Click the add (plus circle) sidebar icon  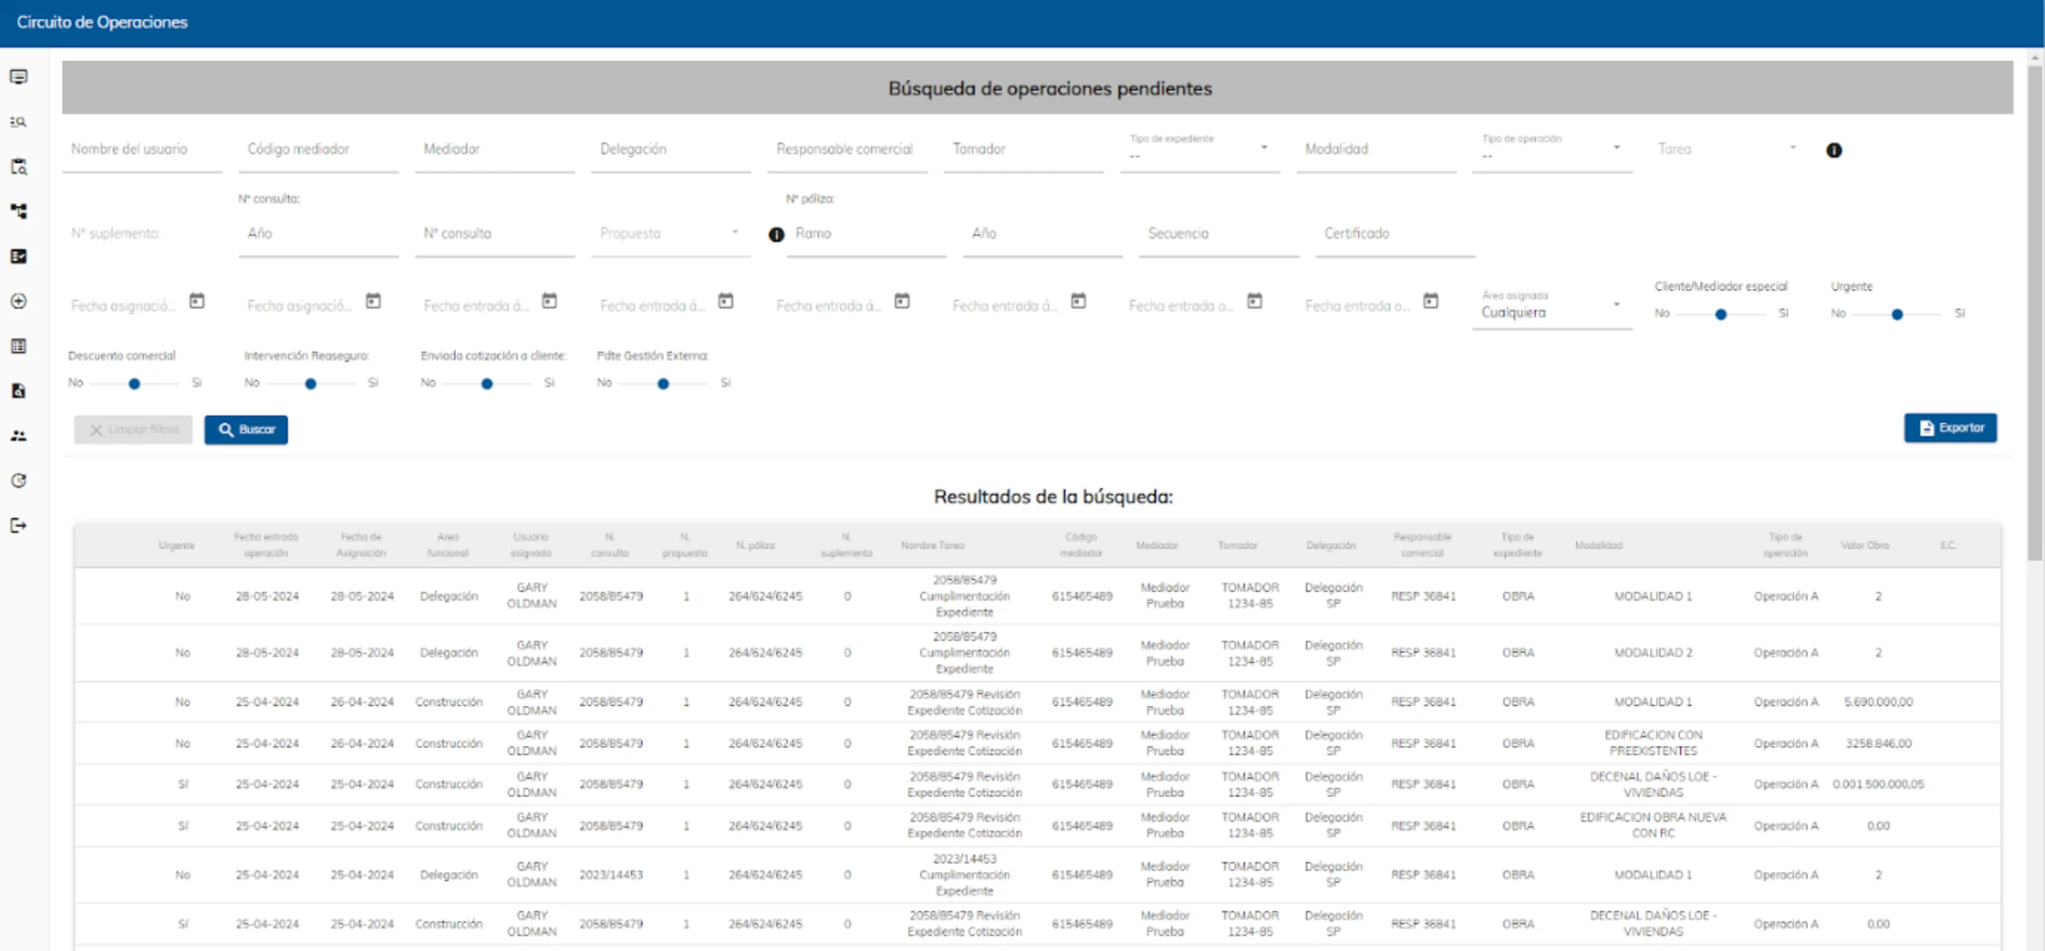coord(19,301)
